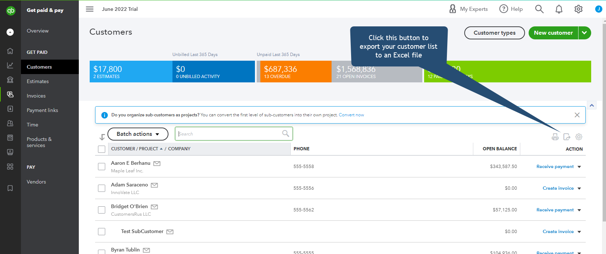Select the Bridget O'Brien row checkbox
The width and height of the screenshot is (606, 254).
point(102,210)
